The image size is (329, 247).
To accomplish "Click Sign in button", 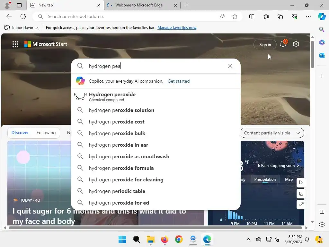I will point(265,44).
